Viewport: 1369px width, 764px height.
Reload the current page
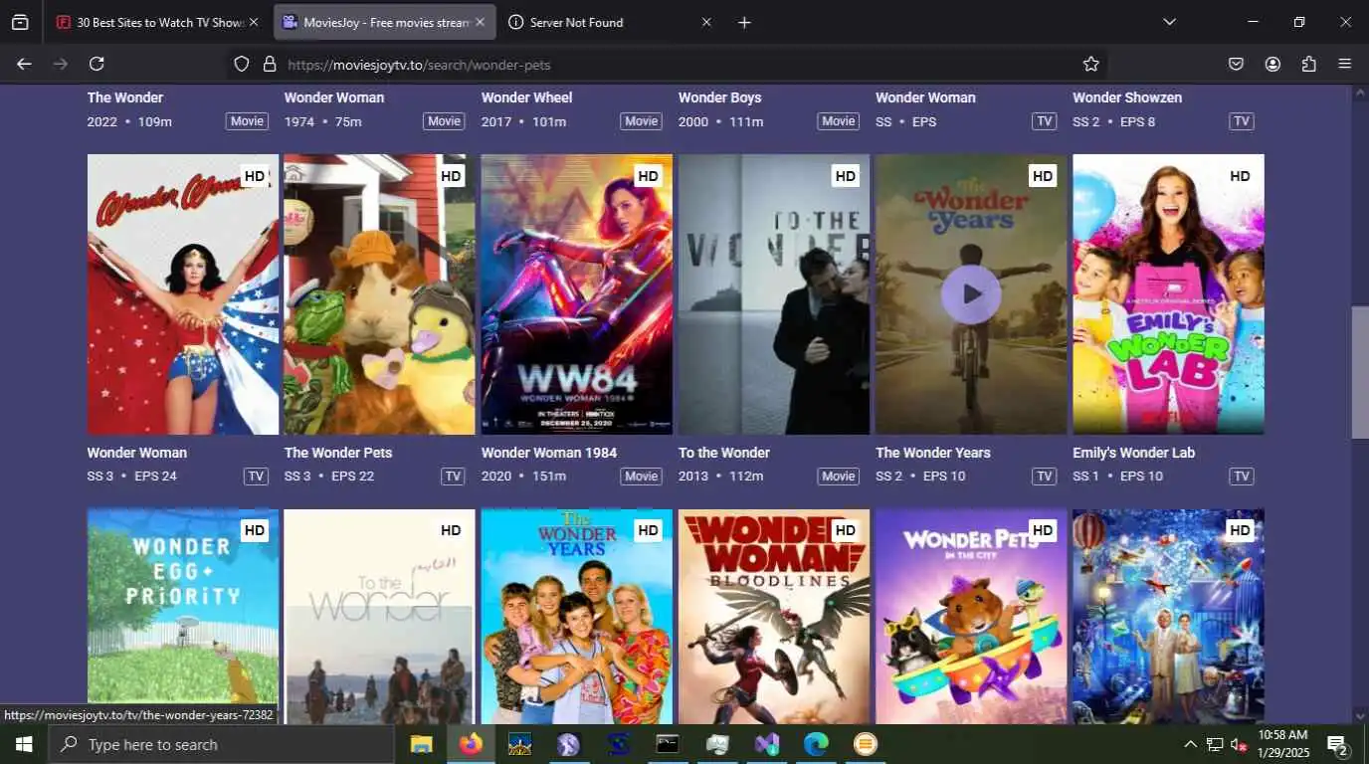(x=97, y=64)
